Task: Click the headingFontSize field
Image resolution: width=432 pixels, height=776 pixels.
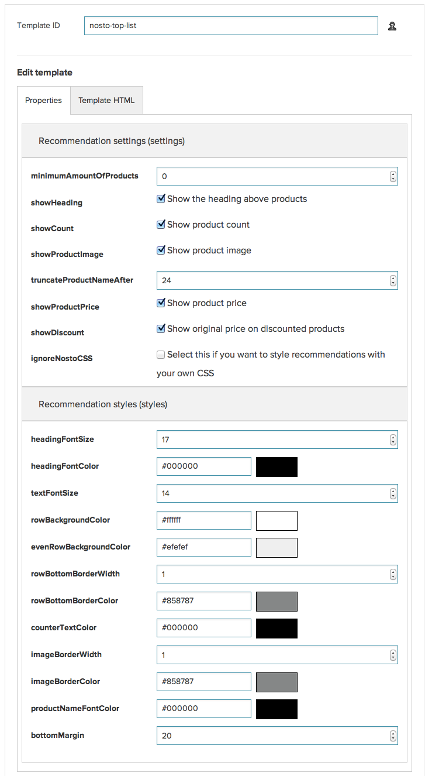Action: (277, 439)
